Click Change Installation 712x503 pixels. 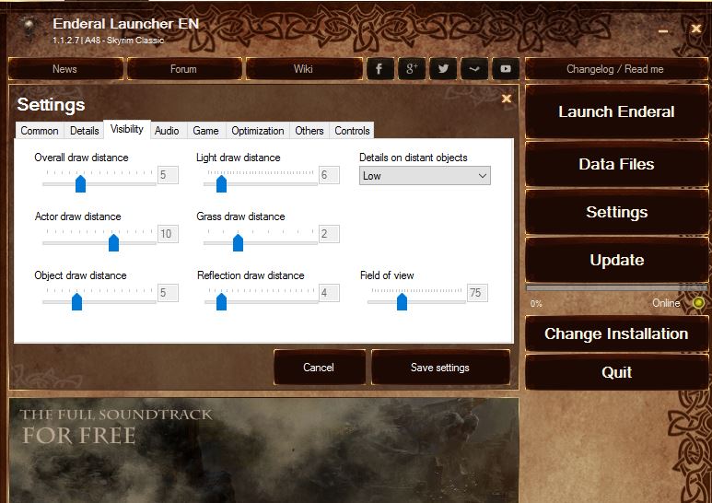click(x=616, y=333)
